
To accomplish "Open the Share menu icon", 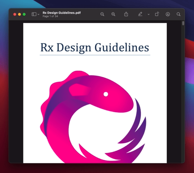I will click(x=126, y=14).
